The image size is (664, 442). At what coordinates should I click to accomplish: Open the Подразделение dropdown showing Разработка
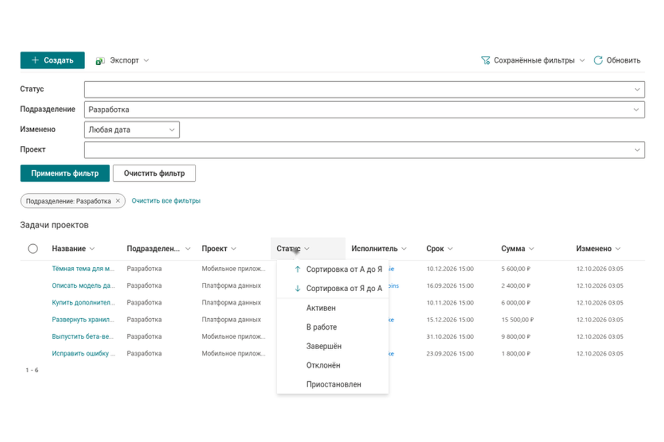coord(364,109)
